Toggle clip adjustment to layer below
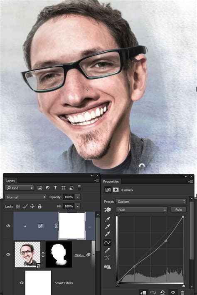The height and width of the screenshot is (295, 197). [x=143, y=292]
